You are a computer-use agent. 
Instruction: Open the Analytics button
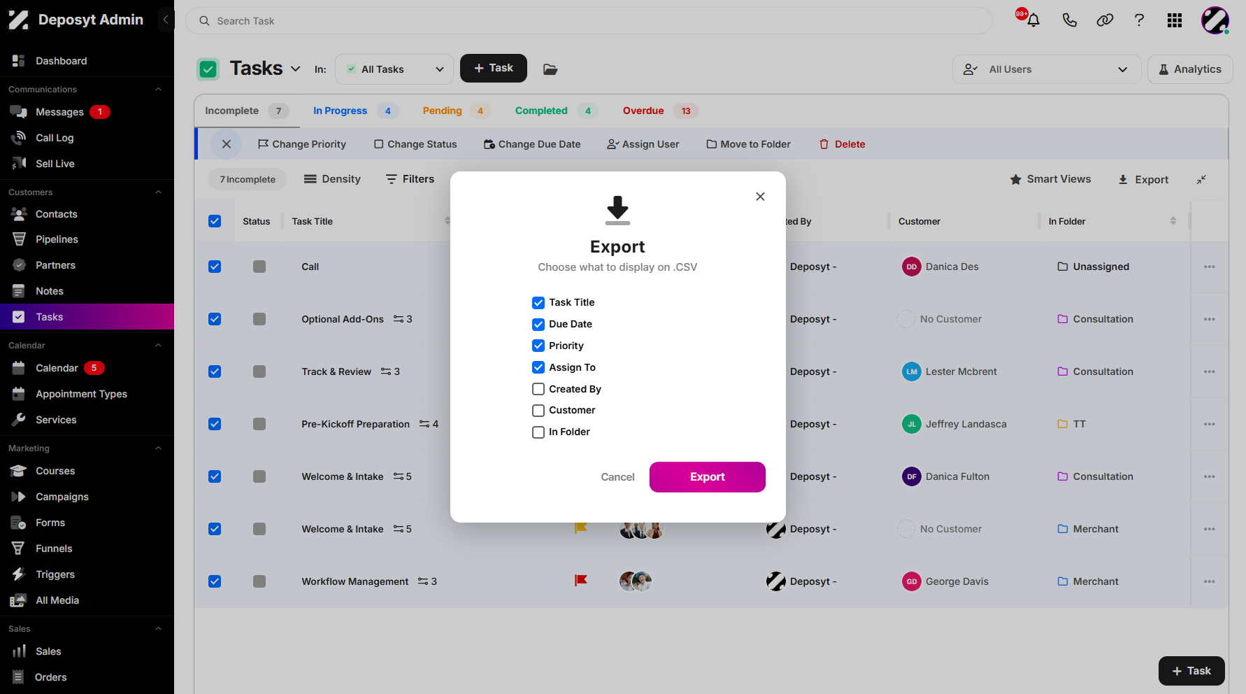tap(1189, 69)
